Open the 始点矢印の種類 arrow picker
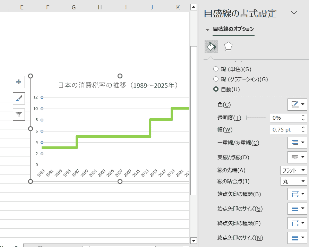 click(x=297, y=194)
